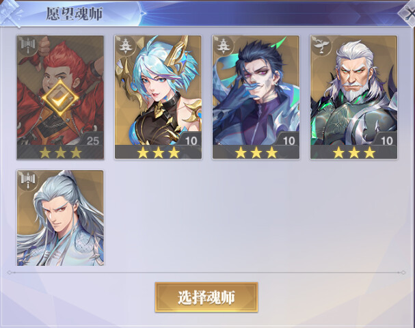This screenshot has height=328, width=415.
Task: Select the dark-haired man with mask card
Action: click(256, 97)
